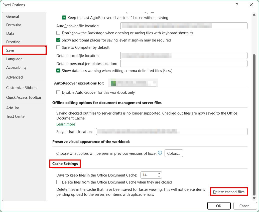The image size is (259, 212).
Task: Open Quick Access Toolbar settings
Action: point(24,97)
